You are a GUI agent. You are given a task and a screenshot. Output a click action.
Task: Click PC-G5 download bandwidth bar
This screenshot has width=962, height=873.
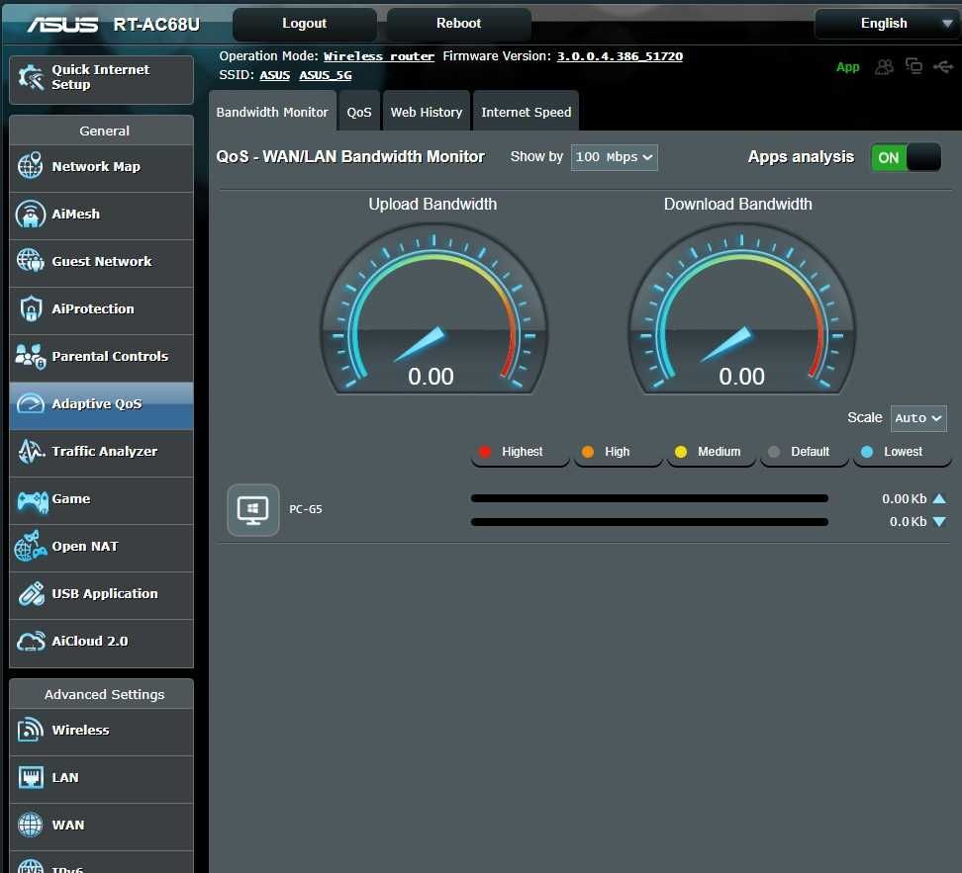coord(649,522)
